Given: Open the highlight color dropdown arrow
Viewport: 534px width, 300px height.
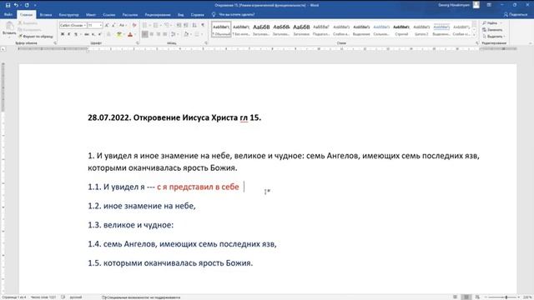Looking at the screenshot, I should pyautogui.click(x=123, y=34).
